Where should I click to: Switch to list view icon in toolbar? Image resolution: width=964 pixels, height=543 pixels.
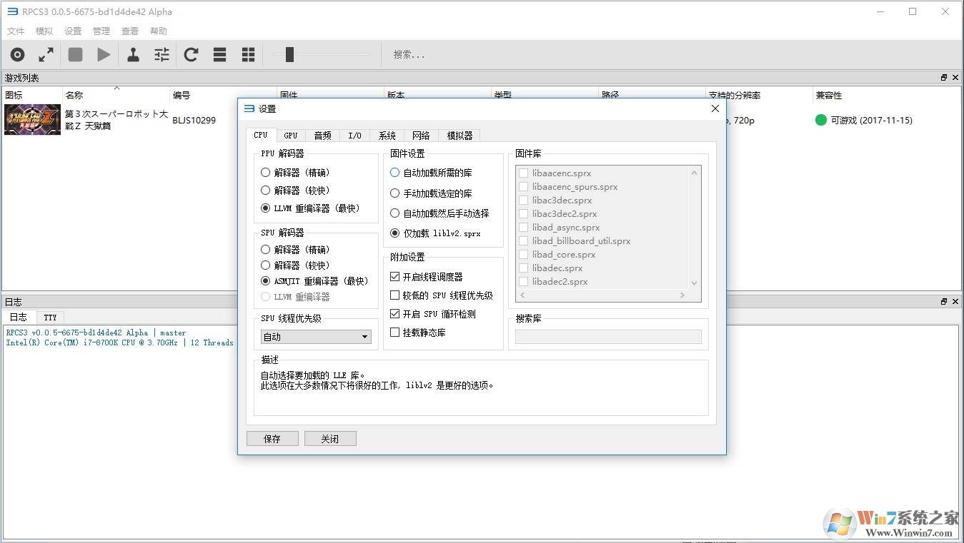pos(219,54)
